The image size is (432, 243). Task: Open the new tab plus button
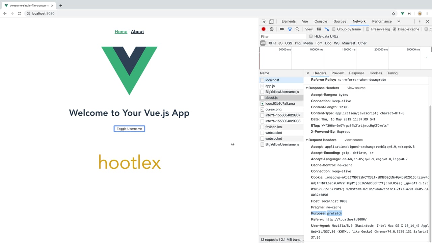61,5
